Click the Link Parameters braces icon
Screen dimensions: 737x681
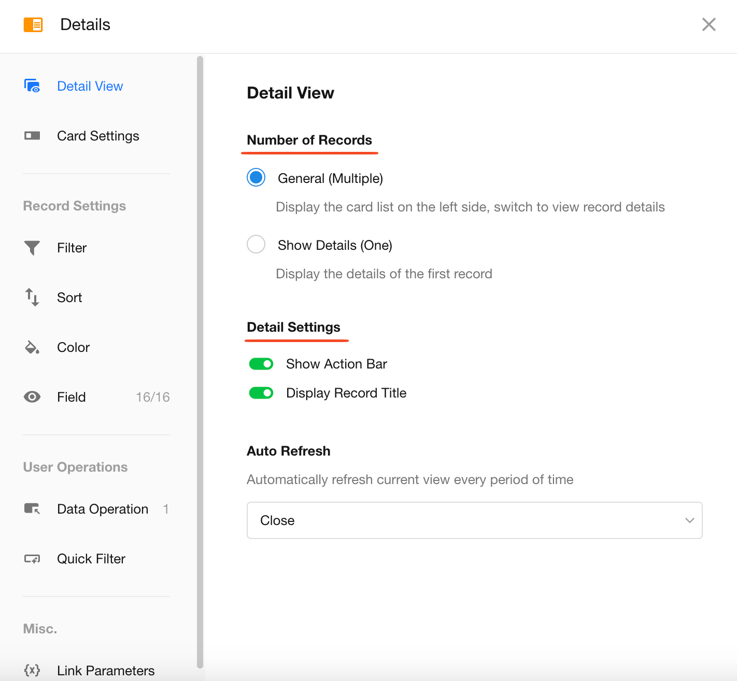click(x=32, y=670)
